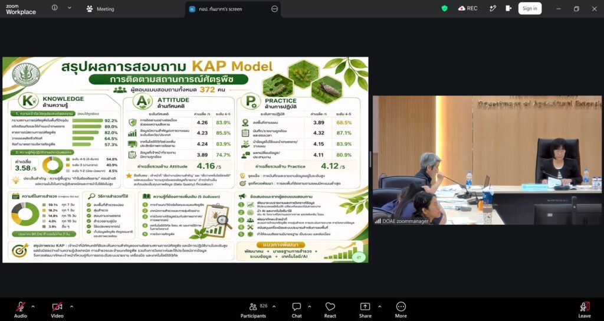Open the annotate pencil tool
The width and height of the screenshot is (604, 321).
click(493, 8)
